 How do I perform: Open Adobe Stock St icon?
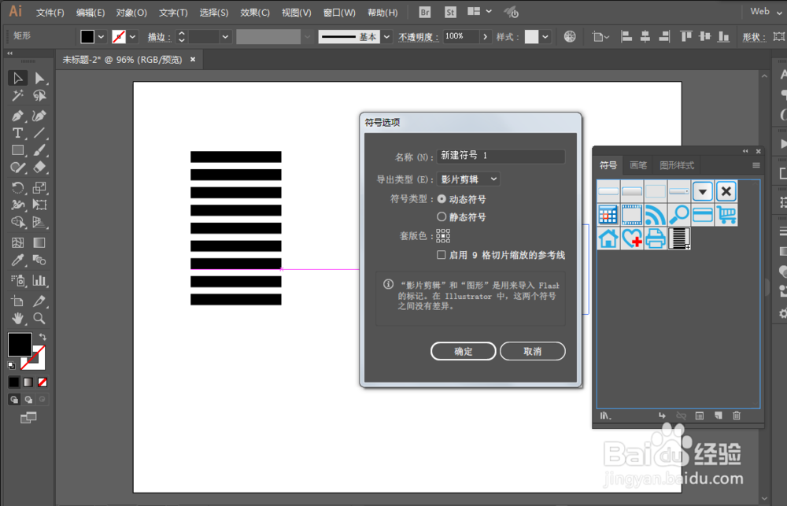[450, 12]
